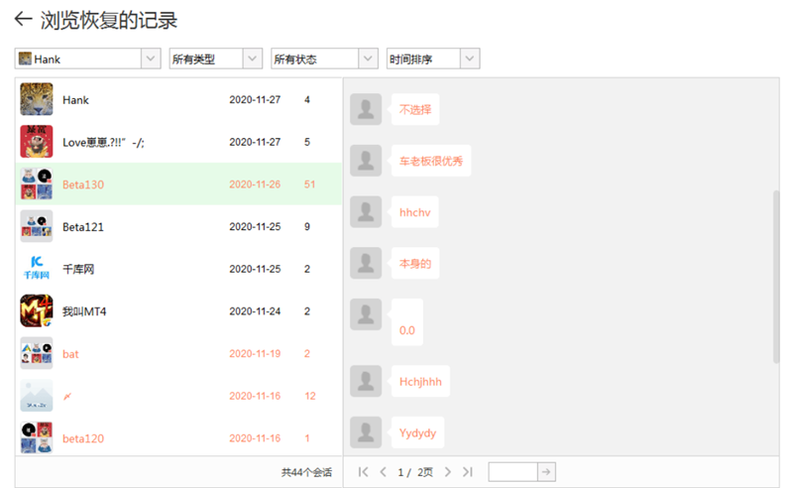
Task: Click the 车老板很优秀 message bubble
Action: tap(431, 161)
